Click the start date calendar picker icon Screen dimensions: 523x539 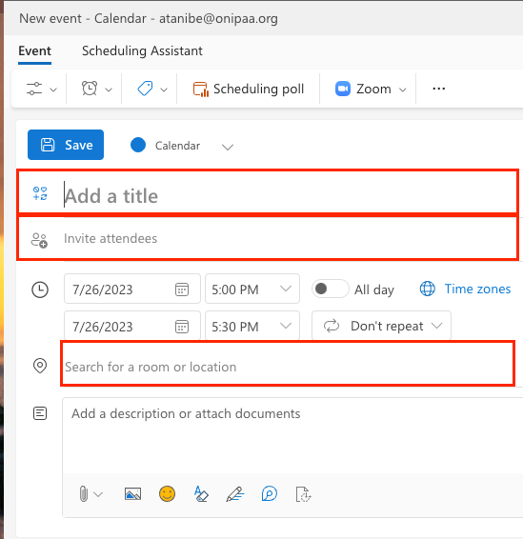pyautogui.click(x=182, y=289)
